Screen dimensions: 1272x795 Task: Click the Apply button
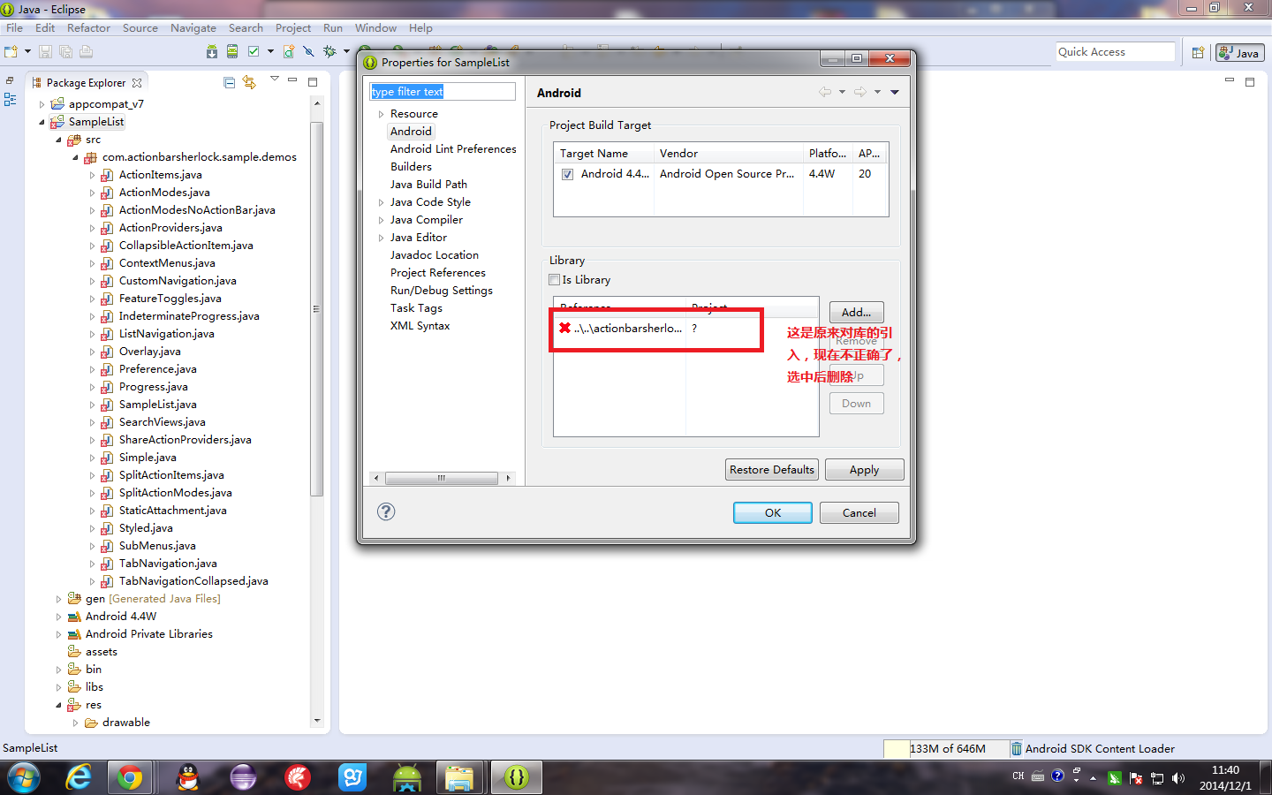point(864,470)
